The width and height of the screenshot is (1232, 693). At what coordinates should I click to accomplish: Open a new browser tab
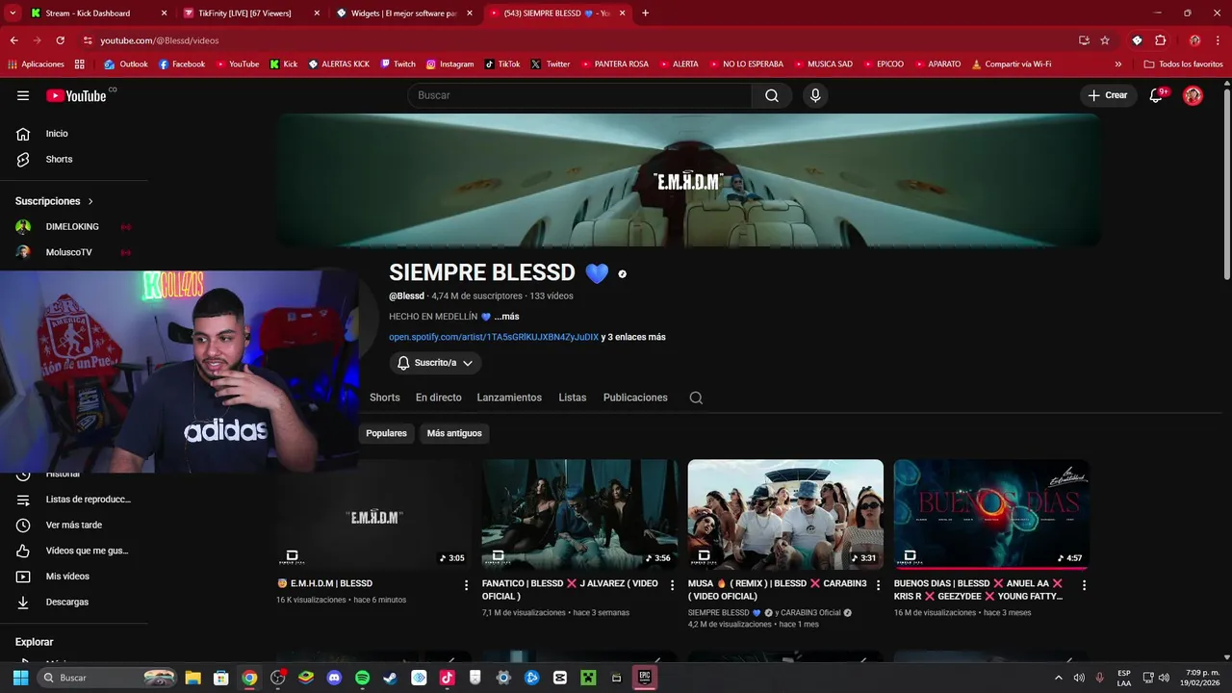click(x=645, y=13)
